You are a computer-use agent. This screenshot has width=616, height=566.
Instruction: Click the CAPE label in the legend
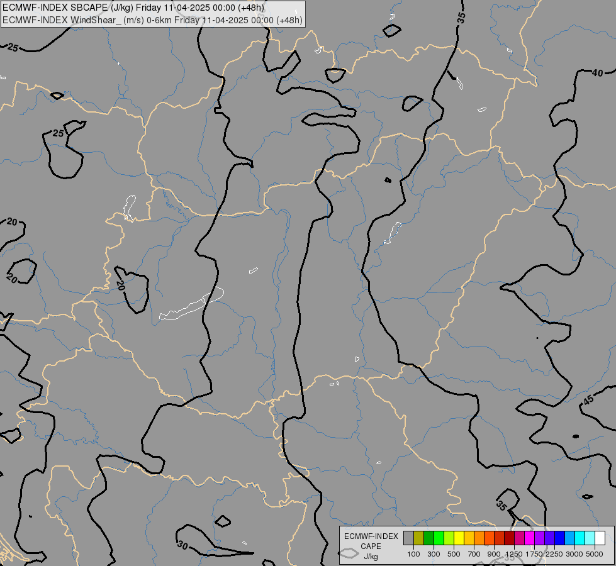pyautogui.click(x=371, y=547)
